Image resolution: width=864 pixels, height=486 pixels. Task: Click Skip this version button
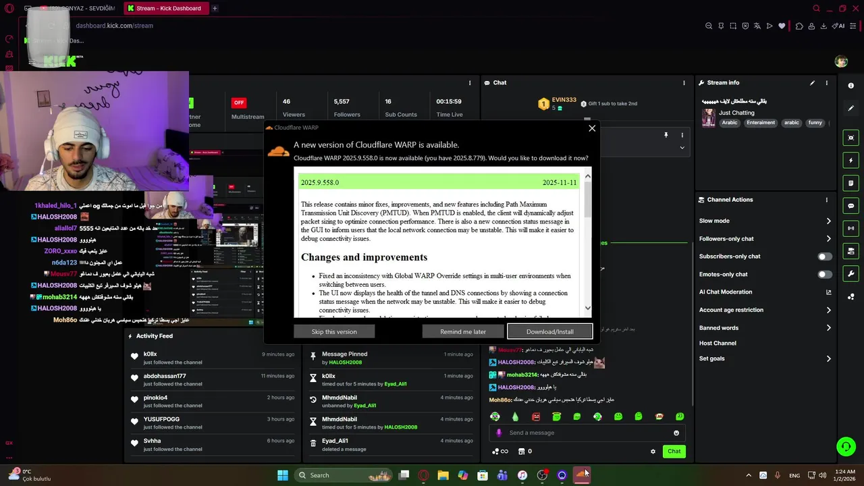[334, 331]
